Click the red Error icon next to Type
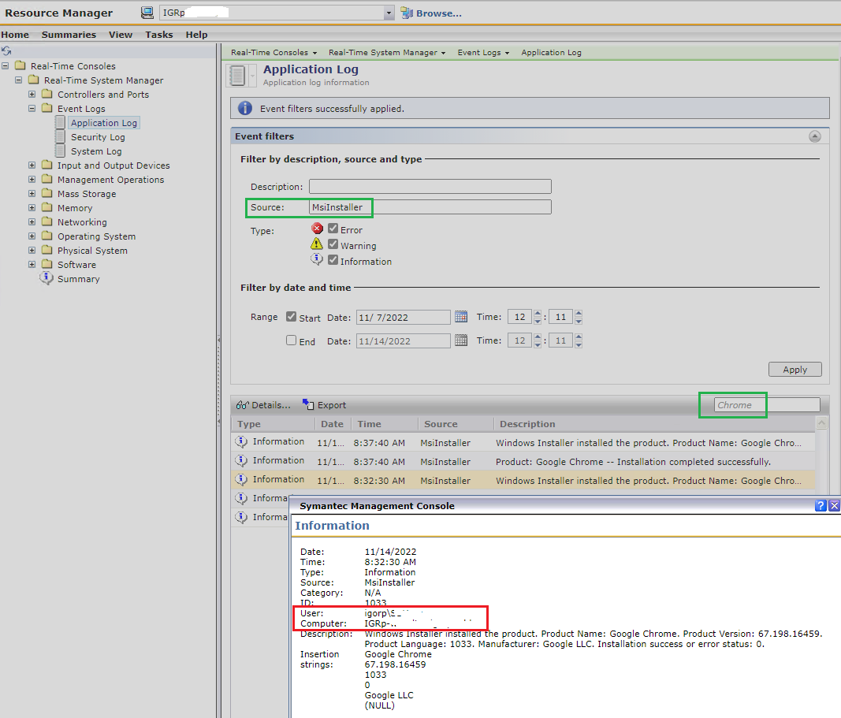The image size is (841, 718). pos(318,227)
